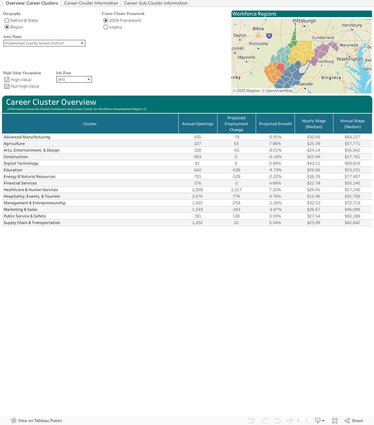This screenshot has width=374, height=425.
Task: Click the Workforce Regions map title
Action: pyautogui.click(x=254, y=14)
